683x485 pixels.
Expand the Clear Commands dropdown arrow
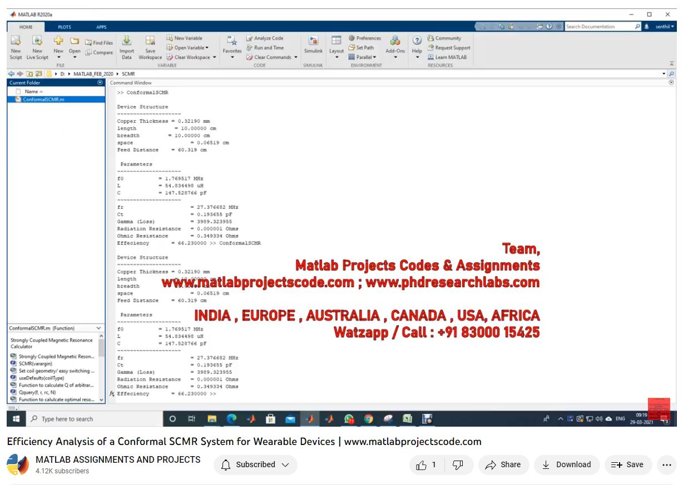(296, 57)
